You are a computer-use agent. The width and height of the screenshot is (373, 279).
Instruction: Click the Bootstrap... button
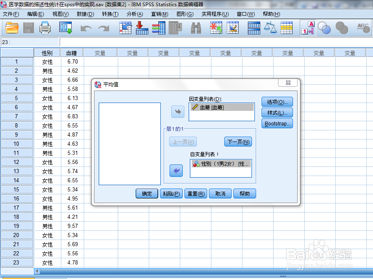pyautogui.click(x=277, y=123)
